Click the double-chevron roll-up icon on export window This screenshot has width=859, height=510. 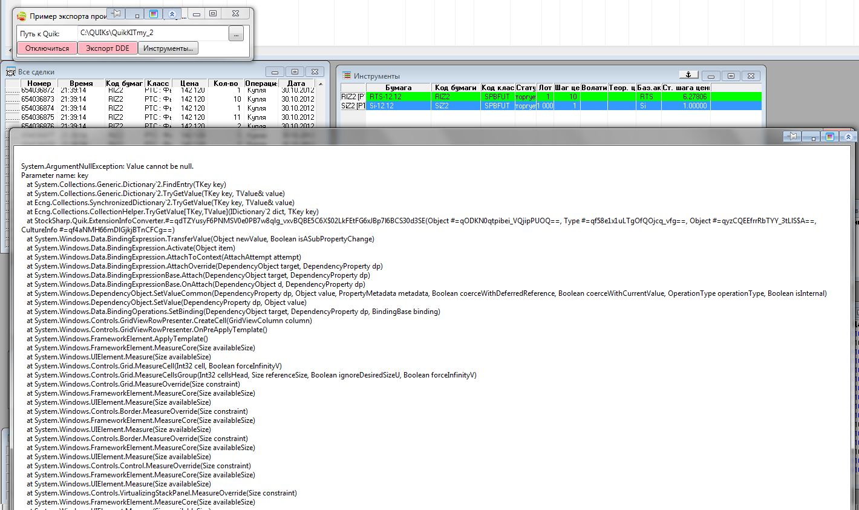pos(172,13)
